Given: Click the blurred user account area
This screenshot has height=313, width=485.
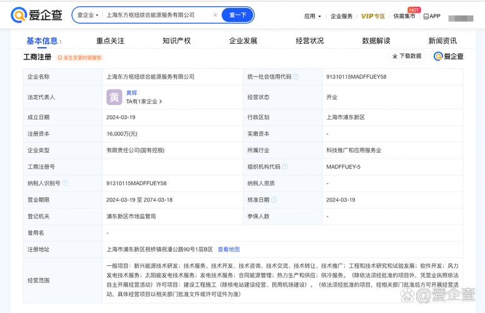Looking at the screenshot, I should [x=461, y=18].
